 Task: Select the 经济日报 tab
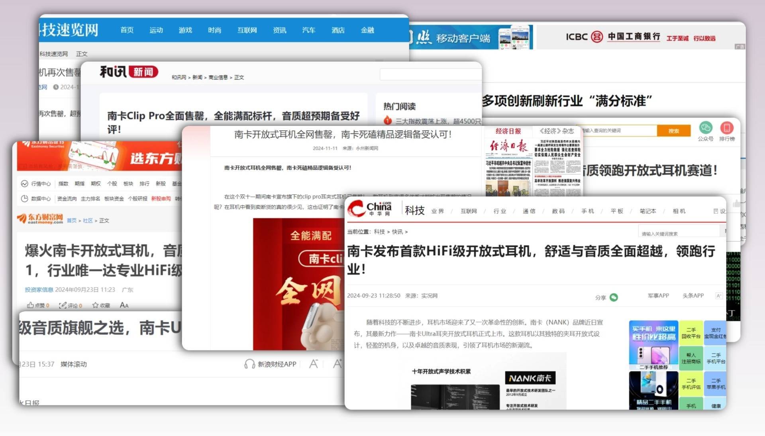click(x=508, y=131)
